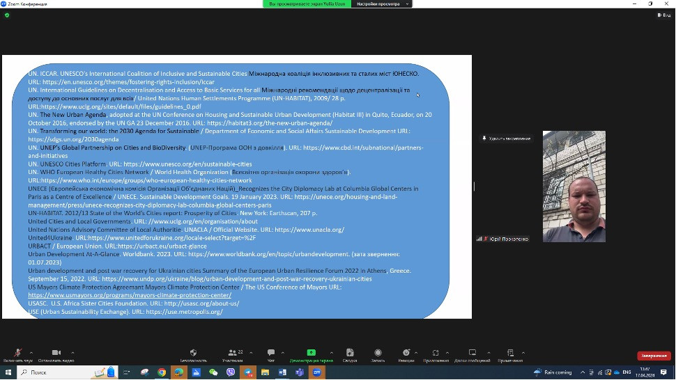This screenshot has height=380, width=676.
Task: Click the text 'United4Ukraine' in the slide
Action: [x=50, y=238]
